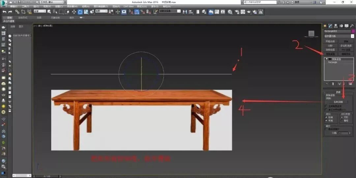
Task: Select the 栅格 cap type radio button
Action: point(342,121)
